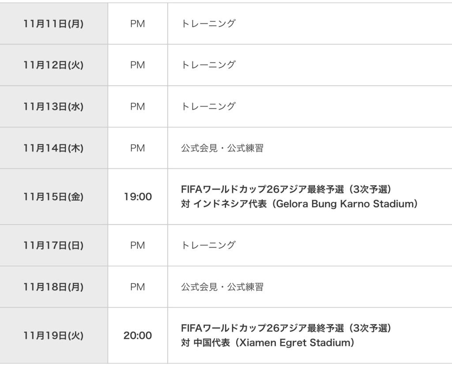This screenshot has height=378, width=452.
Task: Click トレーニング text on 11月11日 row
Action: [208, 24]
